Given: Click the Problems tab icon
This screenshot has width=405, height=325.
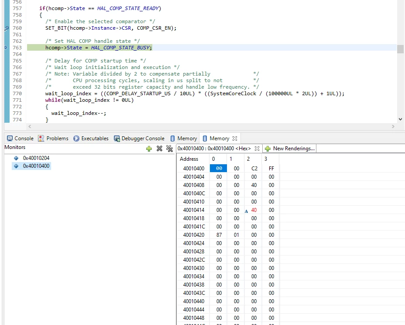Looking at the screenshot, I should (41, 138).
